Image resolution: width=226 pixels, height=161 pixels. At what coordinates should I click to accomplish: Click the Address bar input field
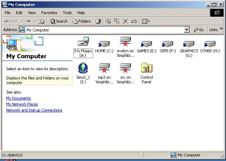(x=102, y=30)
